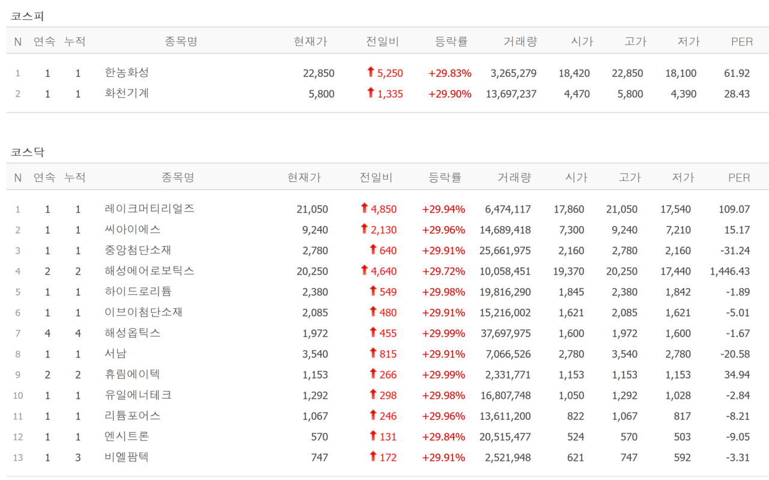Open the 비엘팜텍 stock link
Viewport: 769px width, 480px height.
point(127,457)
